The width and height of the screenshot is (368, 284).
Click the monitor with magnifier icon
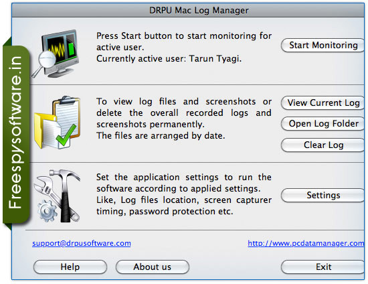56,54
